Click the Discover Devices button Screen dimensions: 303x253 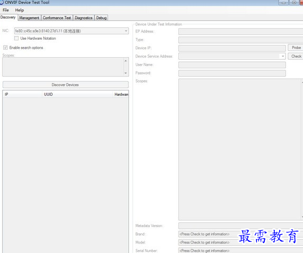click(65, 85)
